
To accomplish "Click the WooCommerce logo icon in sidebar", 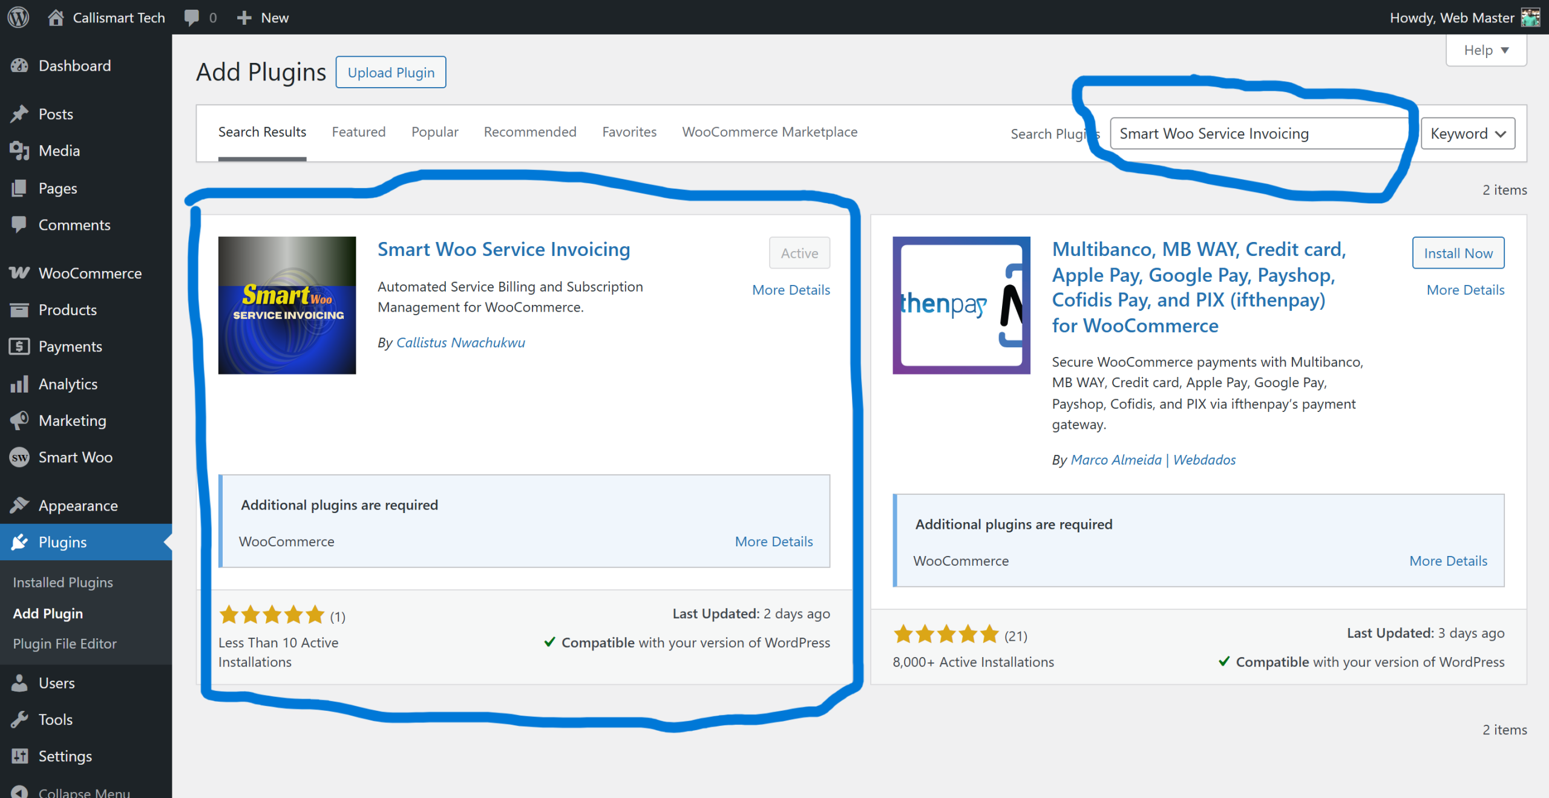I will point(19,273).
